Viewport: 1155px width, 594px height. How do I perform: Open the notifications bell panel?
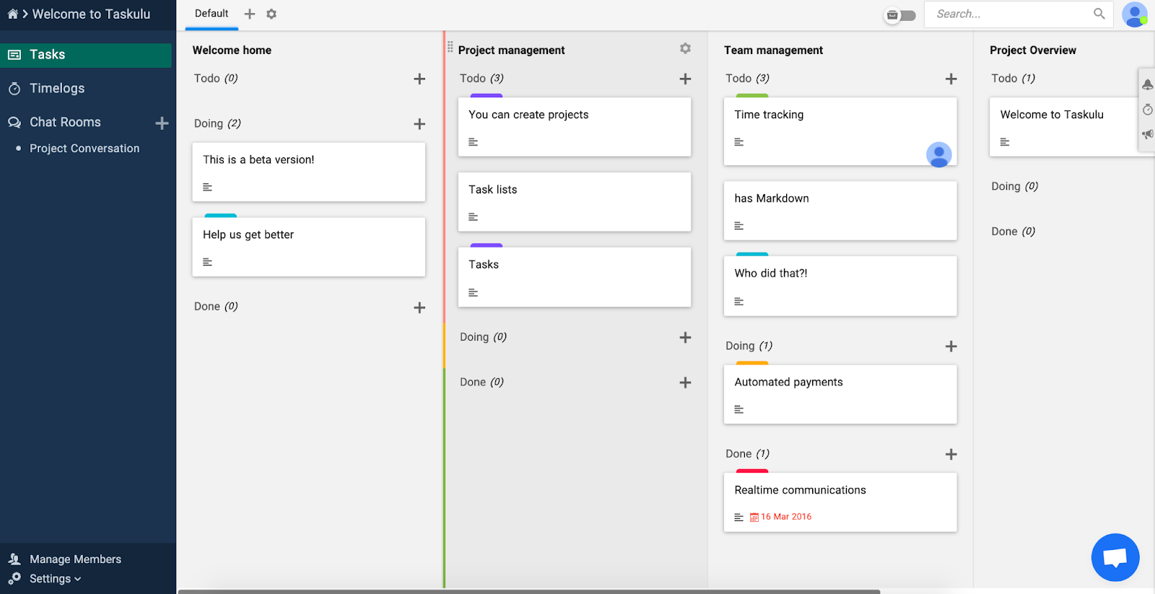point(1147,85)
